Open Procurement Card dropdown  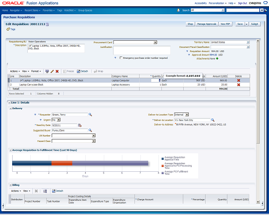(x=155, y=42)
